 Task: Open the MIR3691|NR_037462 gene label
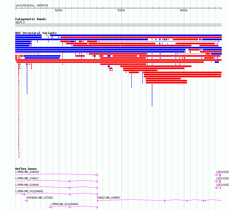tap(40, 198)
